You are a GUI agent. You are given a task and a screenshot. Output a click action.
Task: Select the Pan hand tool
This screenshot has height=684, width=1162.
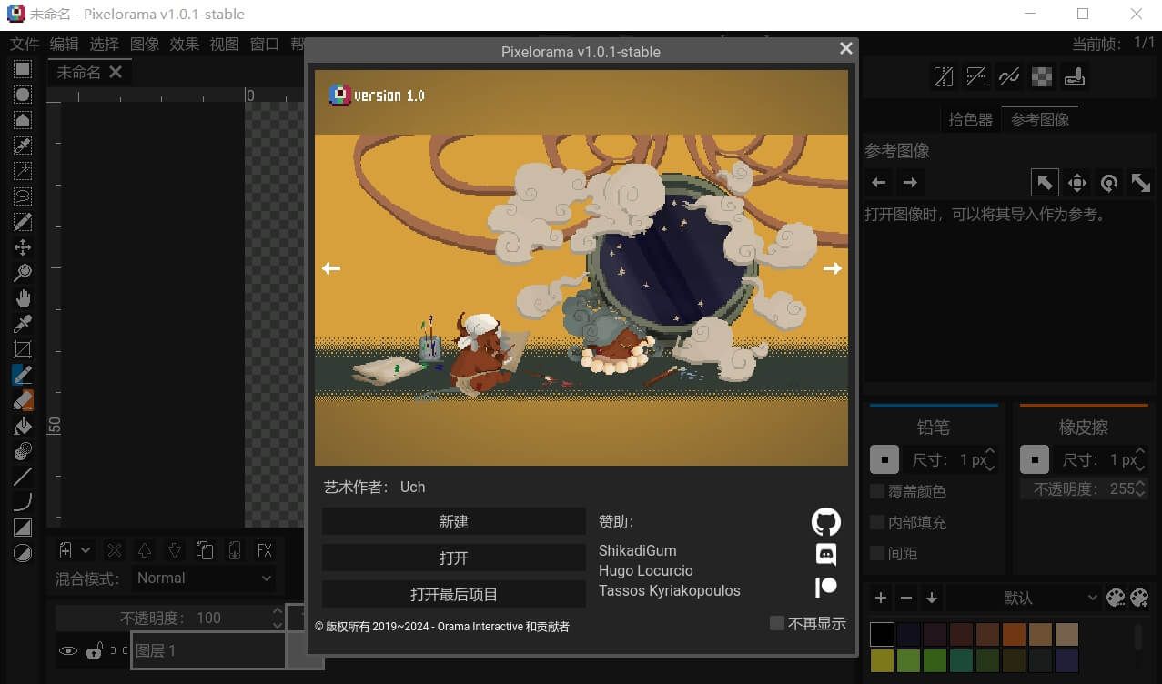tap(23, 298)
